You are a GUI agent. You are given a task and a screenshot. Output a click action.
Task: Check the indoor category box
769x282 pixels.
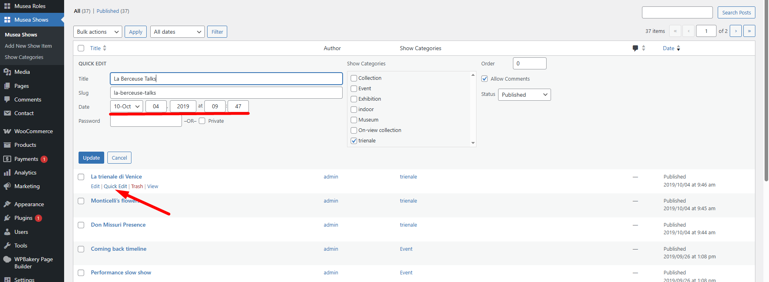click(354, 110)
